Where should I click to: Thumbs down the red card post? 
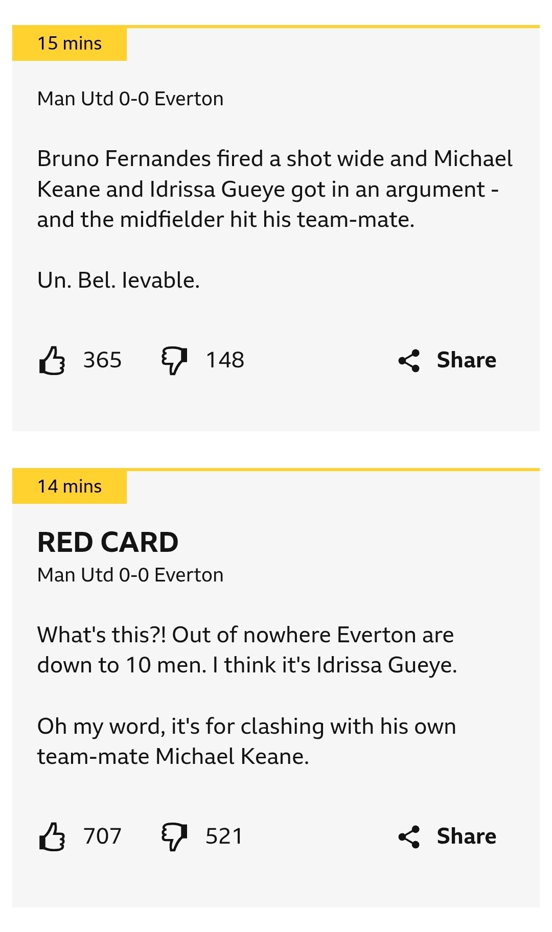174,836
